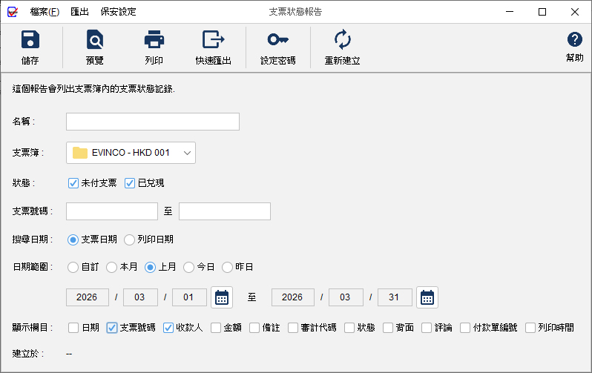Click the end day 31 field

point(395,297)
